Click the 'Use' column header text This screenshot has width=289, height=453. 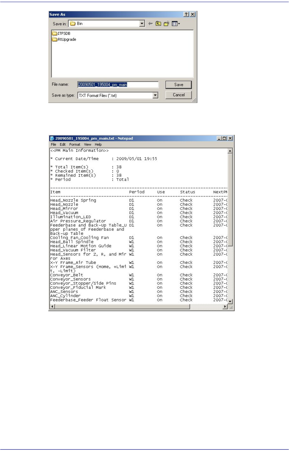[x=161, y=192]
